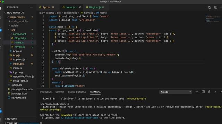Open the '1: node' terminal dropdown
222x124 pixels.
tap(176, 92)
